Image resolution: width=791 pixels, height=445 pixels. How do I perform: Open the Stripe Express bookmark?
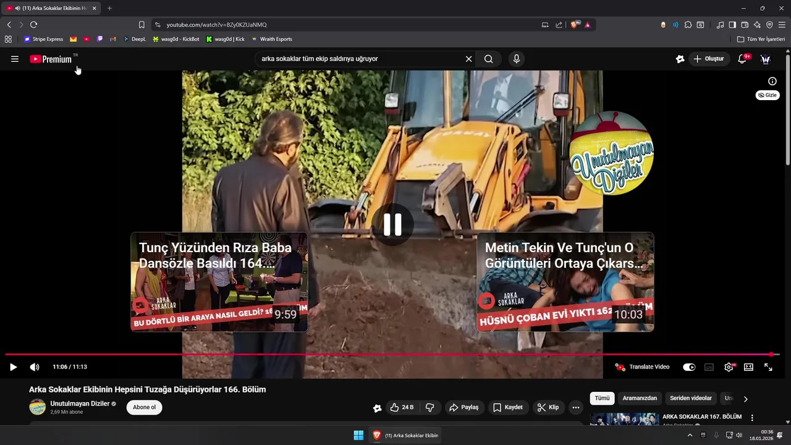point(43,39)
